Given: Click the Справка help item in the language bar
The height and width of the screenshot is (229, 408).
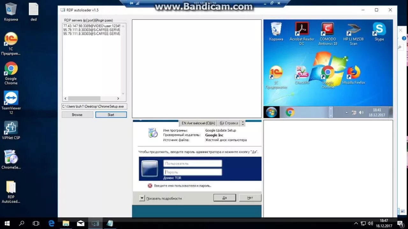Looking at the screenshot, I should point(229,123).
